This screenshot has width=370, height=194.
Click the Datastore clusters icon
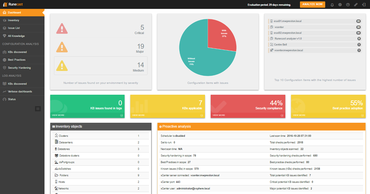pos(56,155)
